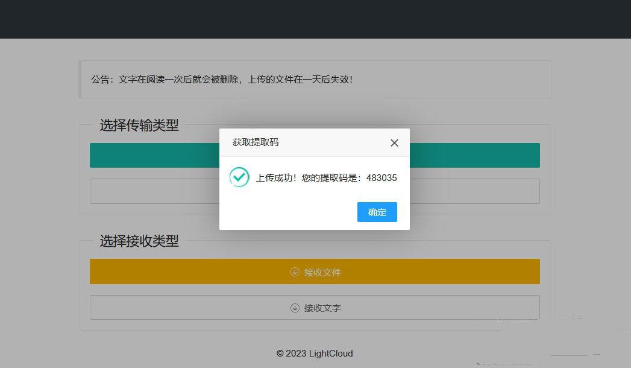
Task: Select 接收文字 to receive text
Action: (x=315, y=308)
